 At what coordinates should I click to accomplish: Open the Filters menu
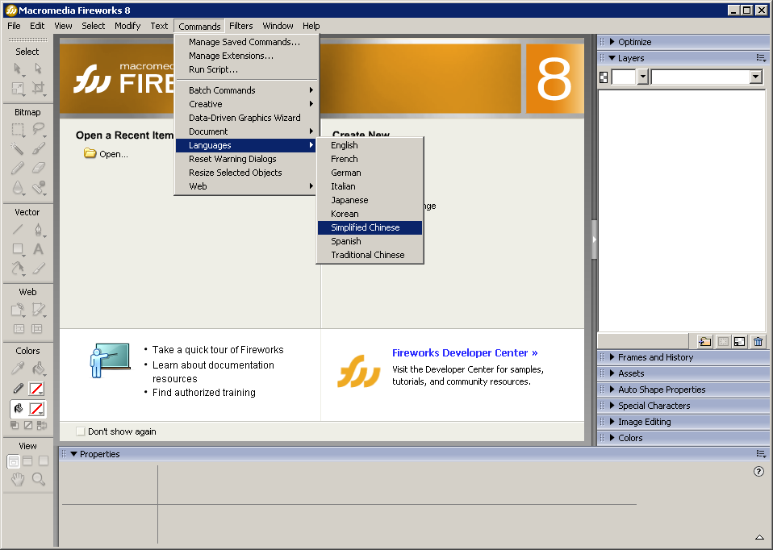click(x=241, y=26)
